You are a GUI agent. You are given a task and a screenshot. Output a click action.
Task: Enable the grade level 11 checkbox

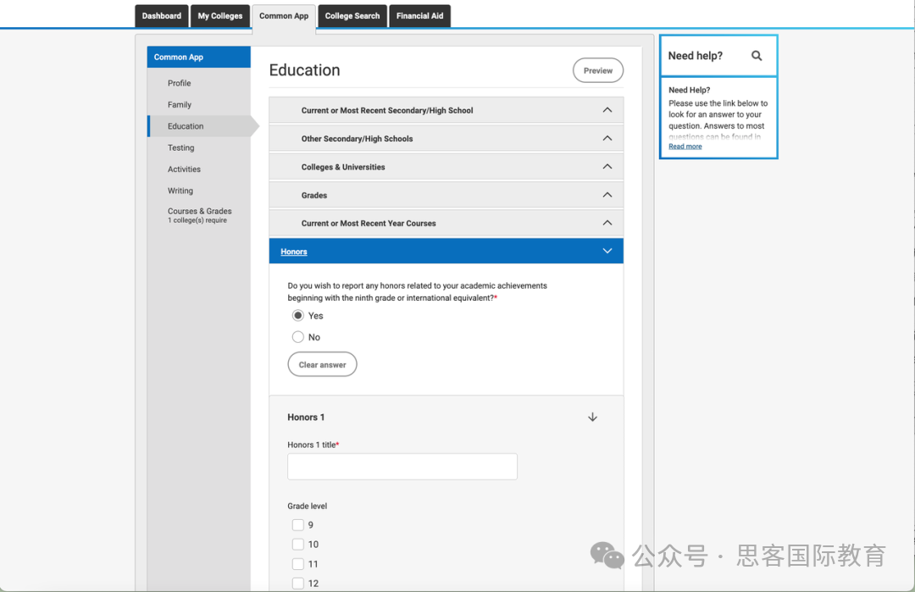click(x=298, y=564)
